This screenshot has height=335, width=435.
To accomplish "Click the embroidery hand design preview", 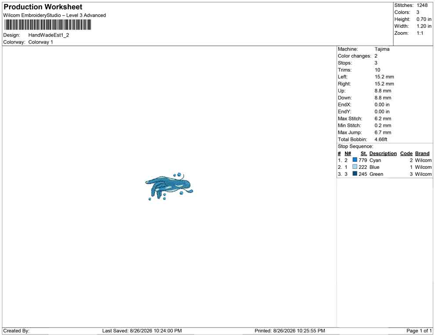I will point(169,186).
